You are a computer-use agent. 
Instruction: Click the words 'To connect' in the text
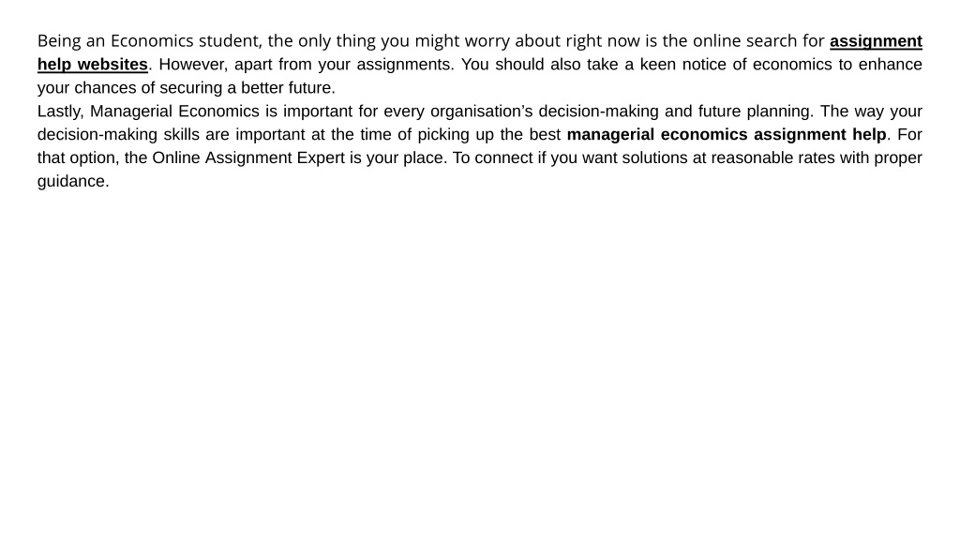point(492,157)
